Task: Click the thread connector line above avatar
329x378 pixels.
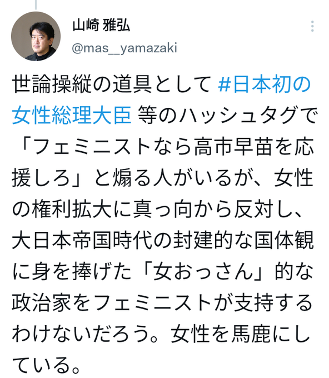Action: [x=36, y=4]
